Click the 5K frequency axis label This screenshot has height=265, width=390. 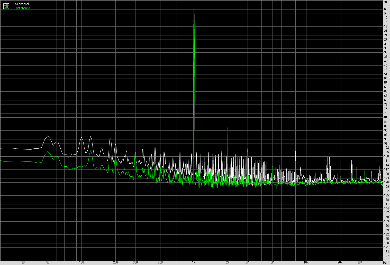click(273, 262)
